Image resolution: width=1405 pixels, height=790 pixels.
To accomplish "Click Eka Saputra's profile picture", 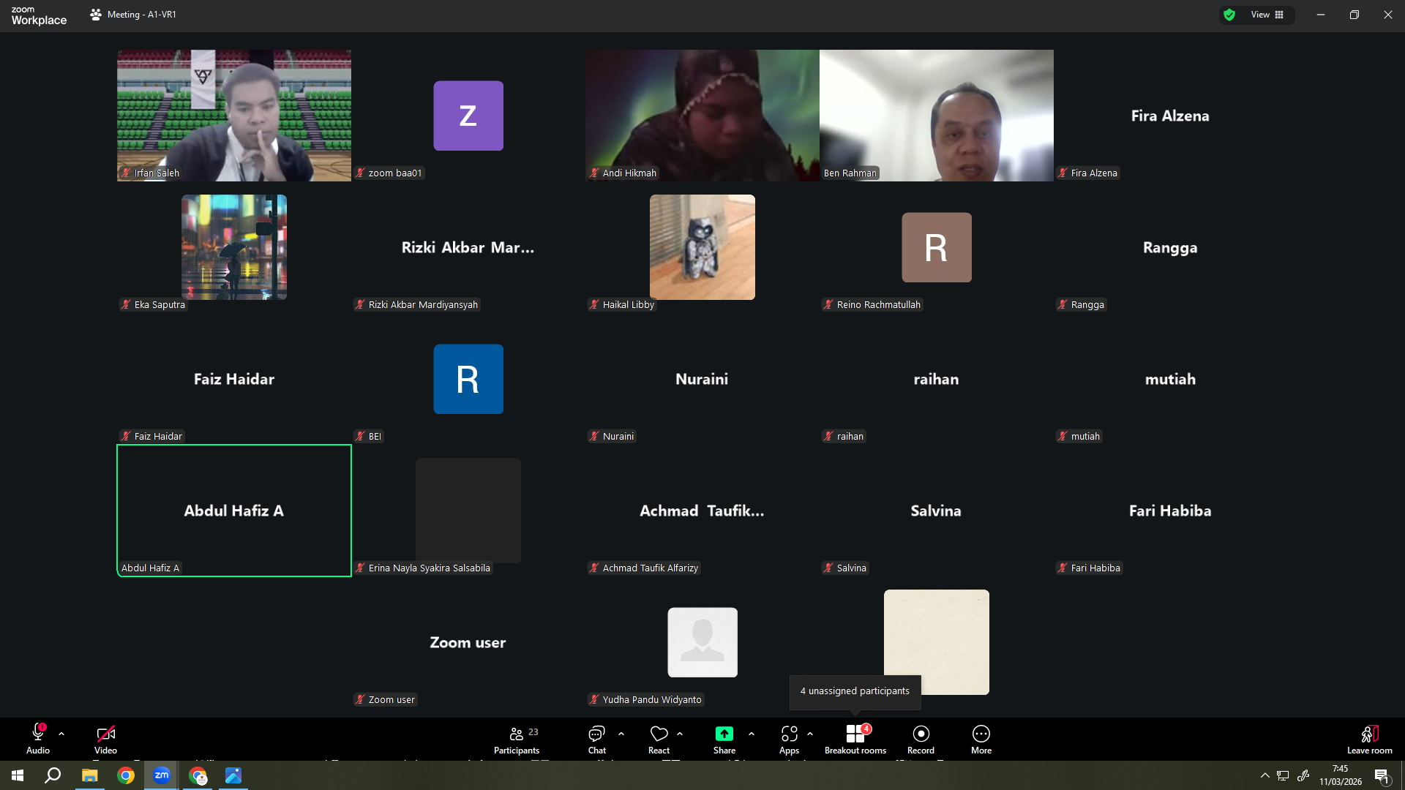I will (234, 247).
